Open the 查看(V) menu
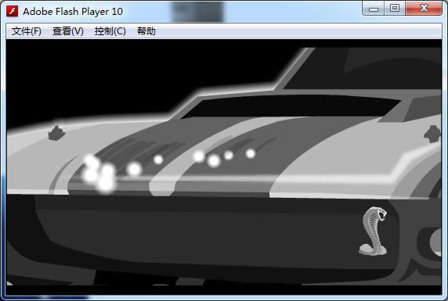Viewport: 448px width, 301px height. click(68, 31)
